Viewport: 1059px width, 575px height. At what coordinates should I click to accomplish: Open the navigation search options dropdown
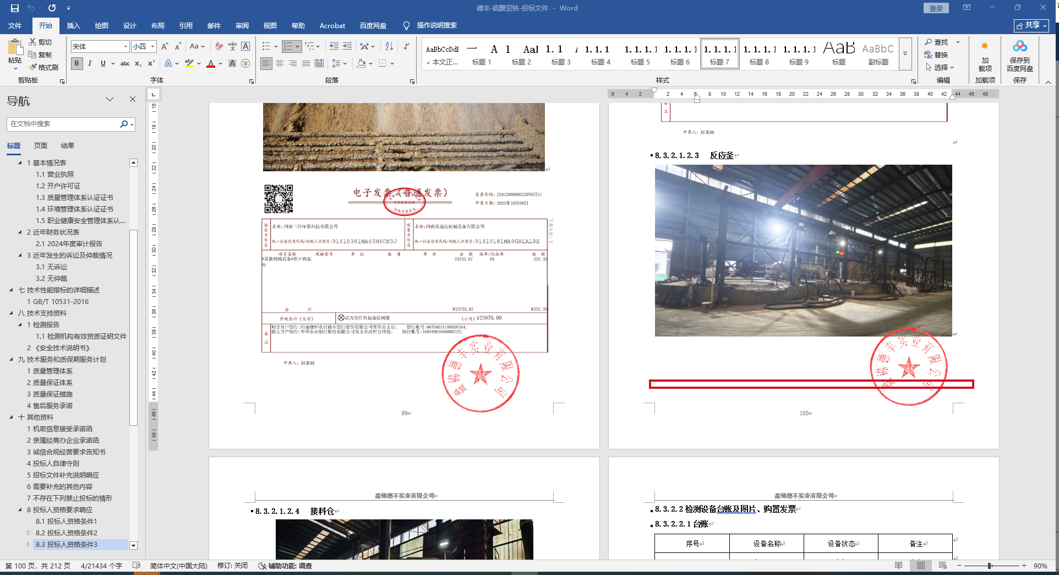coord(132,124)
